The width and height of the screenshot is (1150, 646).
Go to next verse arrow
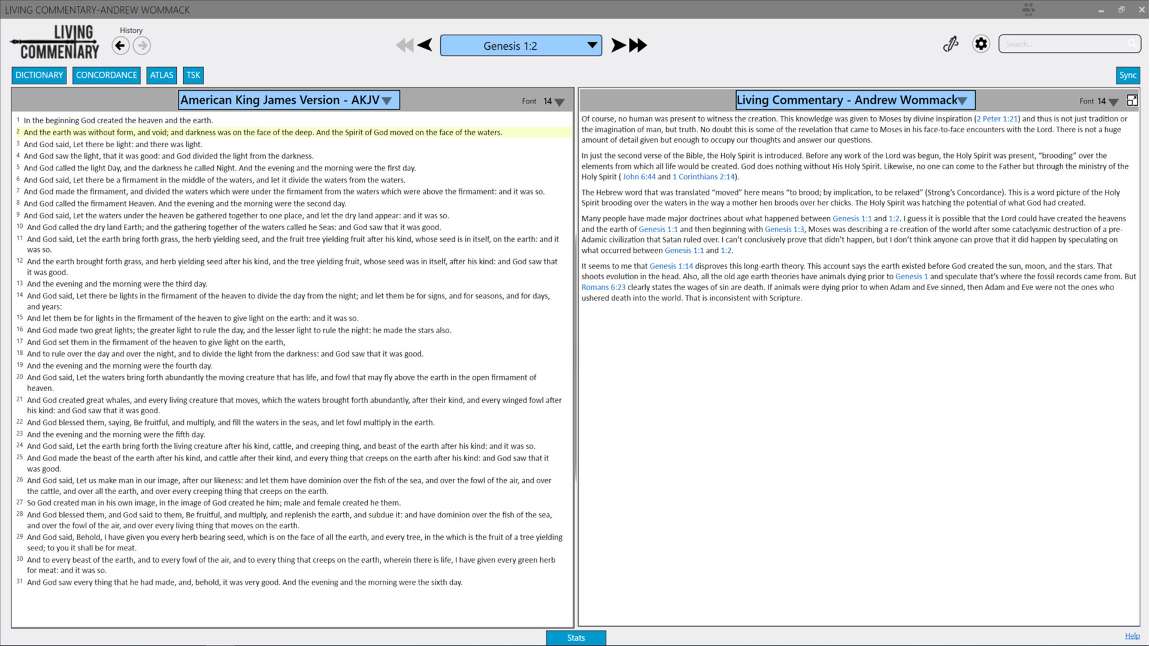tap(618, 45)
